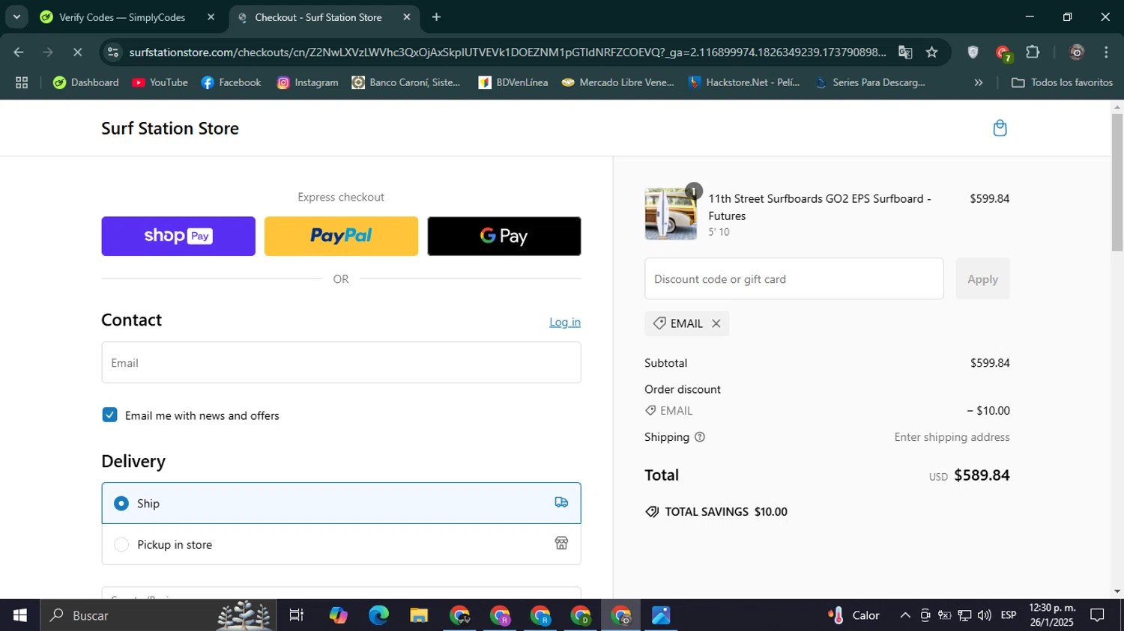Remove the EMAIL discount code tag
This screenshot has height=631, width=1124.
point(716,323)
